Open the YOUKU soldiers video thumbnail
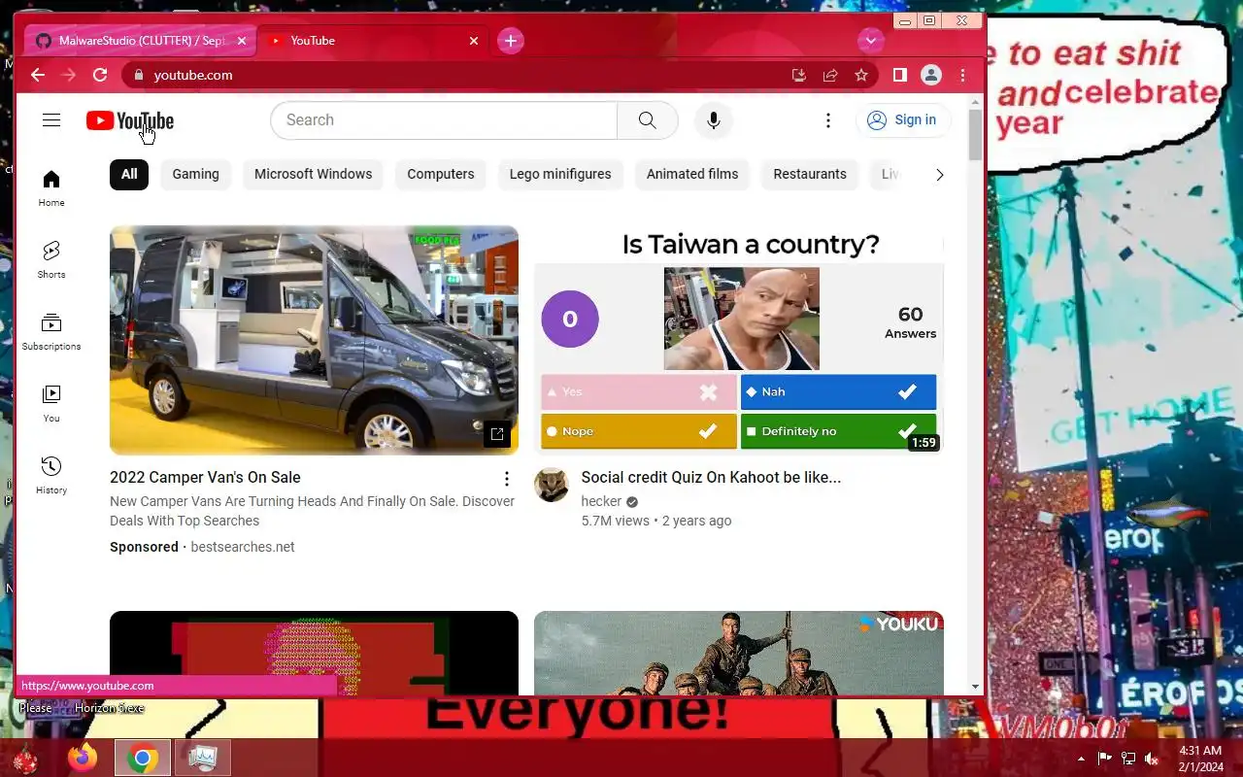This screenshot has width=1243, height=777. [x=739, y=653]
